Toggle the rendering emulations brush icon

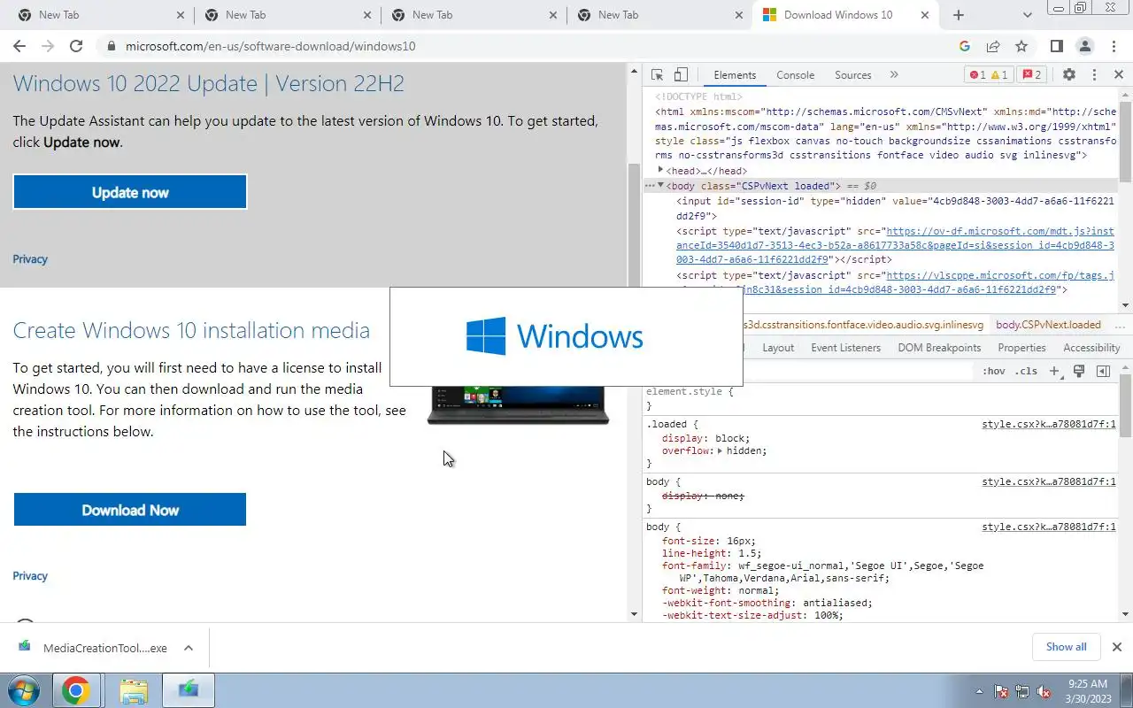click(x=1079, y=372)
